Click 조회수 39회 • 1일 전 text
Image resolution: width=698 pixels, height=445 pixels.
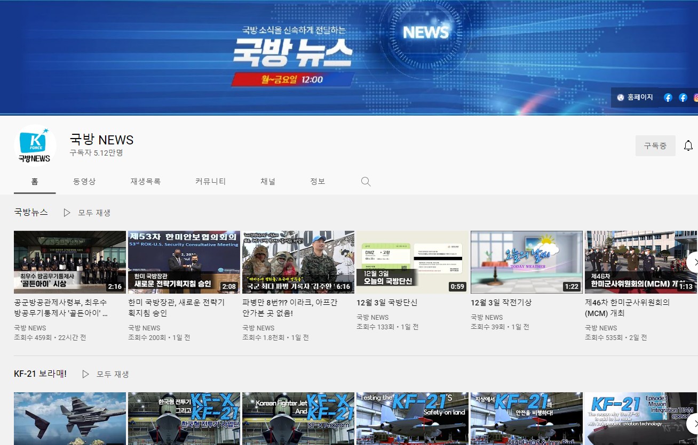coord(499,327)
